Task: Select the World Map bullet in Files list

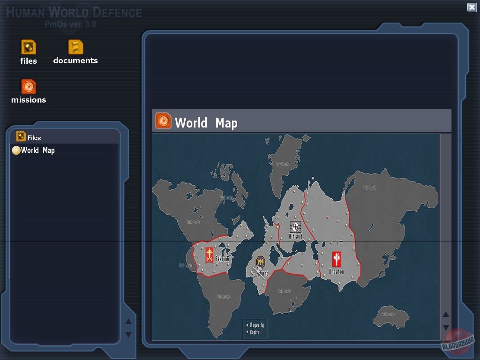Action: tap(16, 150)
